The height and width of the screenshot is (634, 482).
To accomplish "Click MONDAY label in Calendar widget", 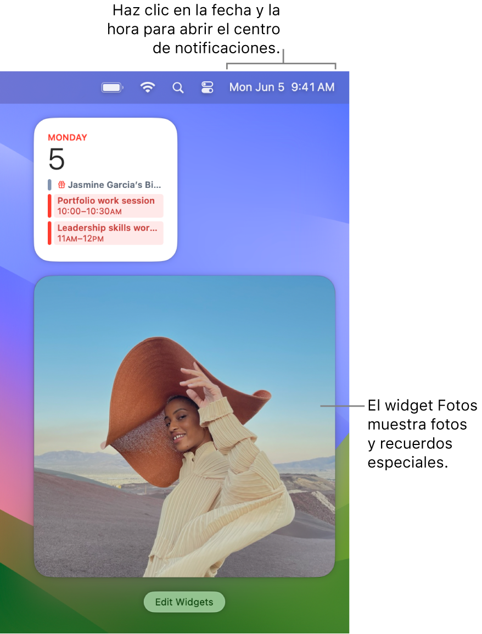I will point(68,137).
